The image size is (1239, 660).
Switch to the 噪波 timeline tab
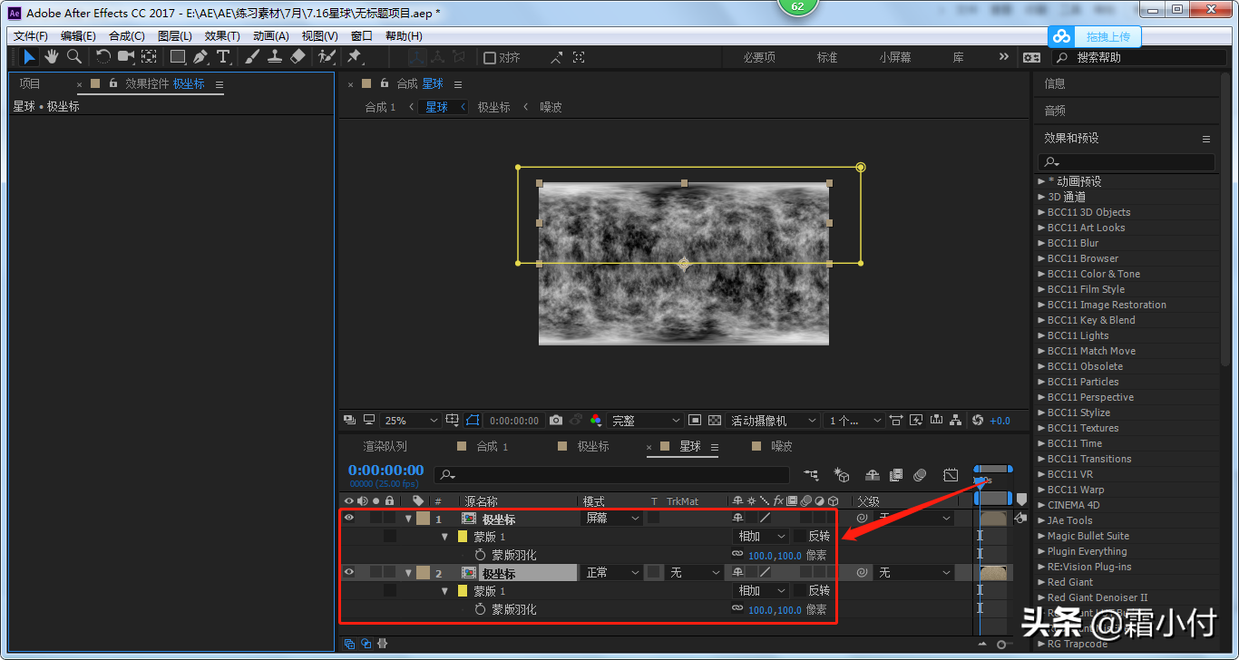click(781, 446)
